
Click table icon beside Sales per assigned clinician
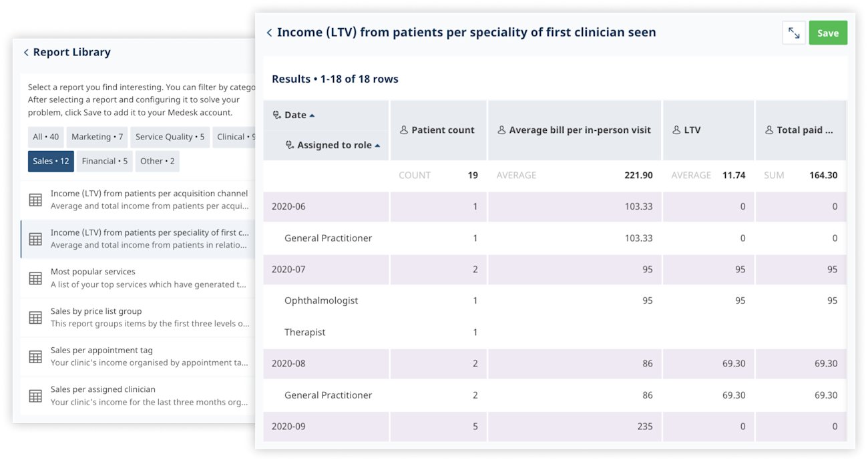click(35, 396)
